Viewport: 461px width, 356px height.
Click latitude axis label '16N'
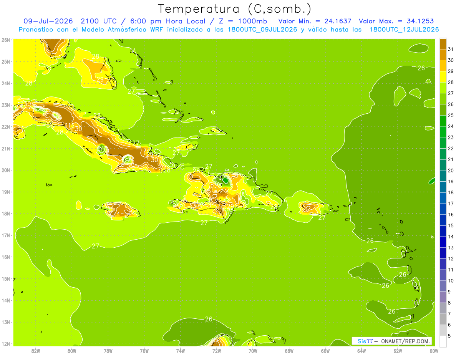(x=6, y=257)
